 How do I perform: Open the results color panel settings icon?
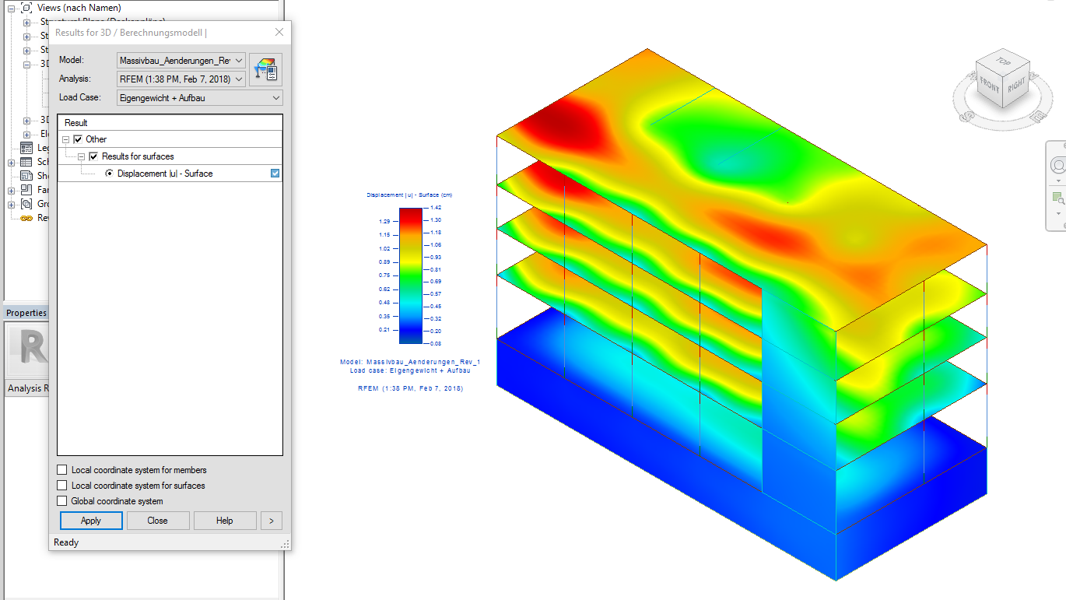(265, 69)
